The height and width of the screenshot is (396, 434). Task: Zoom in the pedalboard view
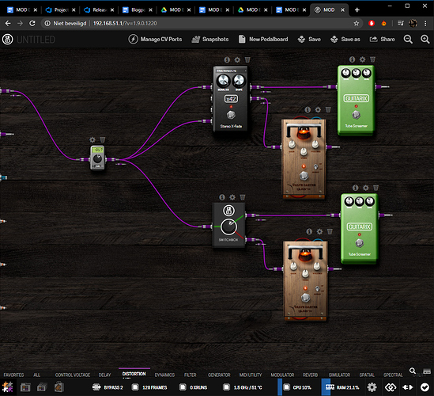(425, 39)
